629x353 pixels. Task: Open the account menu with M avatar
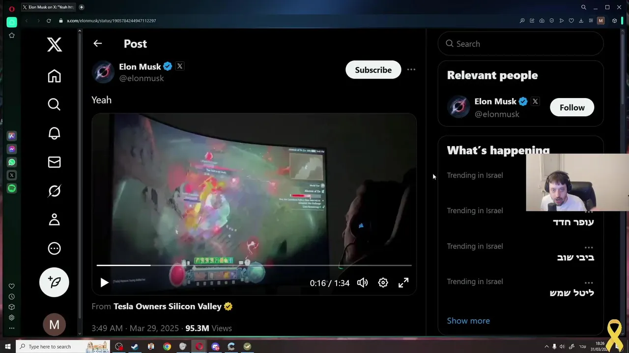(54, 325)
